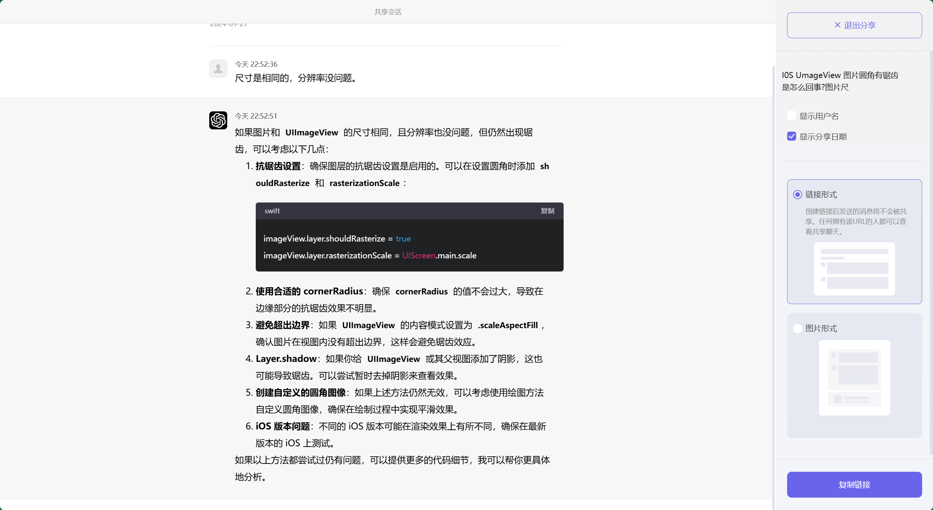Click the 复制链接 button
Image resolution: width=933 pixels, height=510 pixels.
854,484
